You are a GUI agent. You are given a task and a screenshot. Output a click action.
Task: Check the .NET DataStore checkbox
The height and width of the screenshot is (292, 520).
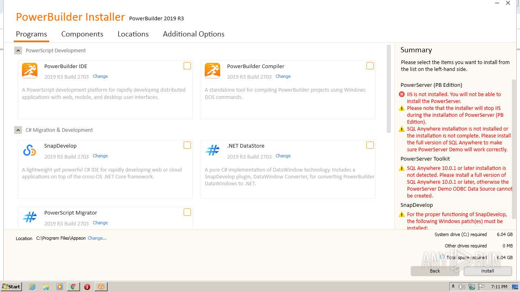[x=370, y=145]
